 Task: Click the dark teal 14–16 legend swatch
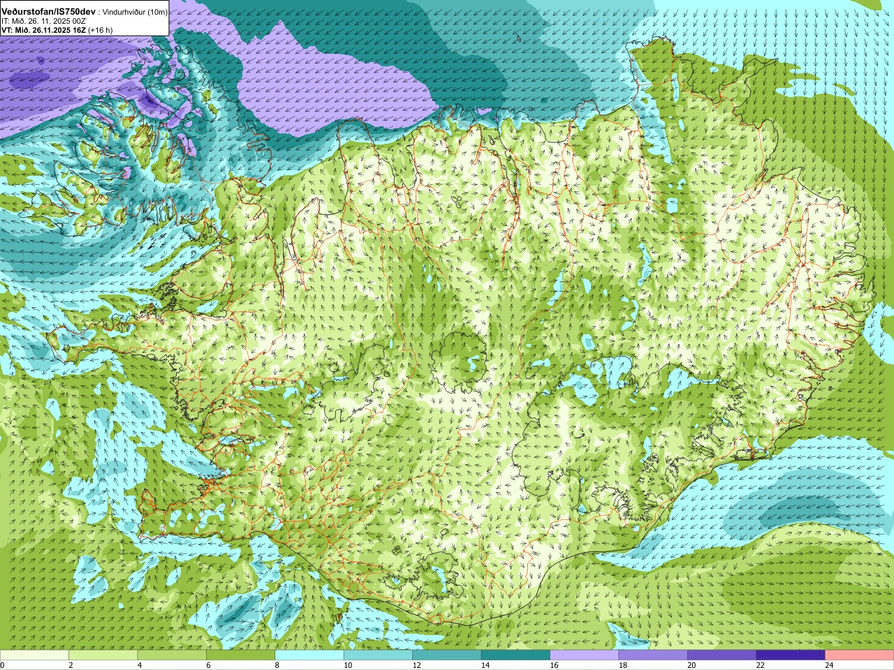pos(515,655)
